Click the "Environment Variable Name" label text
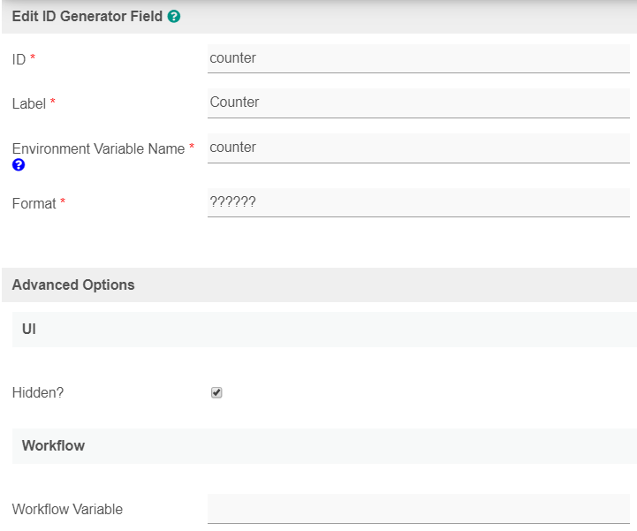Viewport: 637px width, 531px height. point(98,148)
